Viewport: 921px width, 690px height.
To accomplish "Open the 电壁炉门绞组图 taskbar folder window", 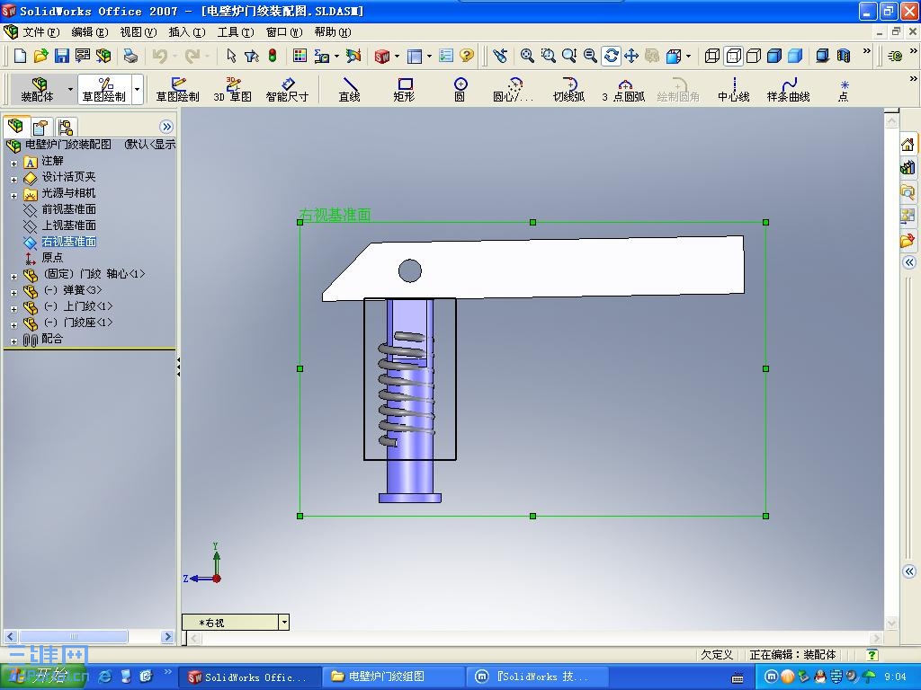I will click(392, 677).
